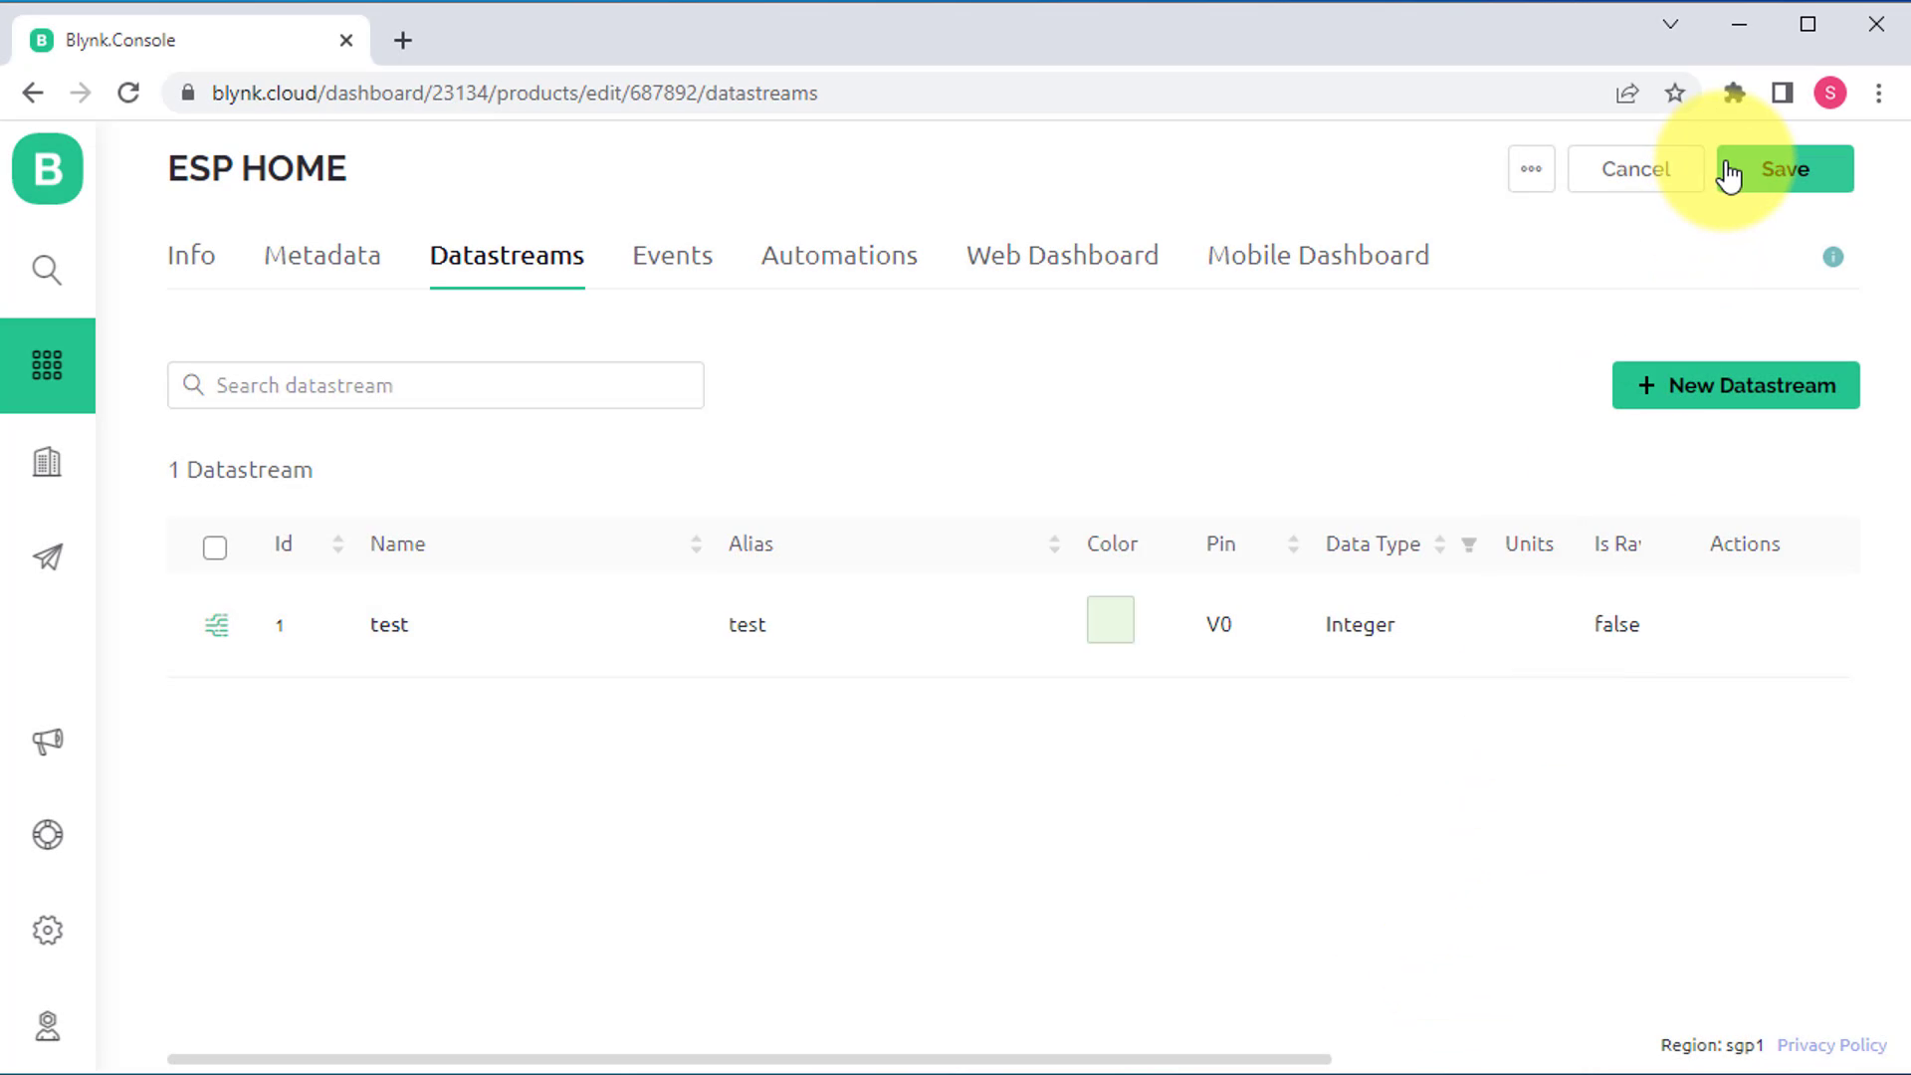The height and width of the screenshot is (1075, 1911).
Task: Select the templates grid icon in sidebar
Action: 47,365
